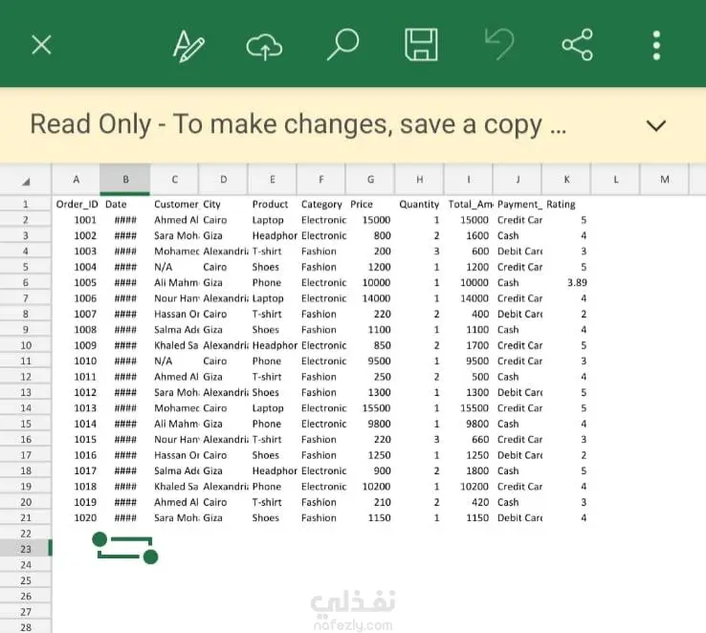
Task: Open the edit pen tool
Action: tap(188, 45)
